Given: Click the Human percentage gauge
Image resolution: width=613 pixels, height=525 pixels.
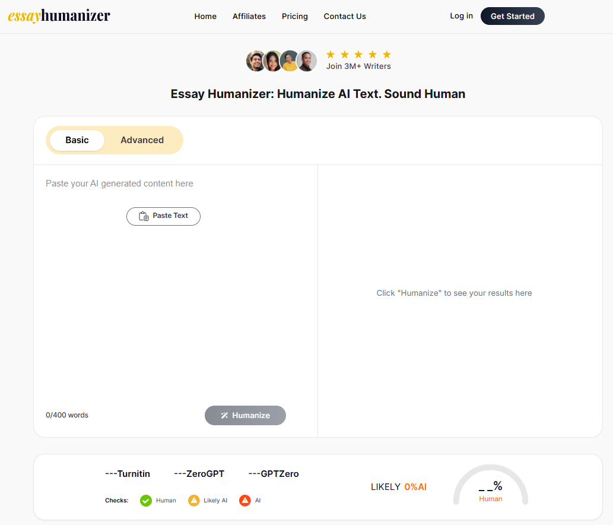Looking at the screenshot, I should pos(491,488).
